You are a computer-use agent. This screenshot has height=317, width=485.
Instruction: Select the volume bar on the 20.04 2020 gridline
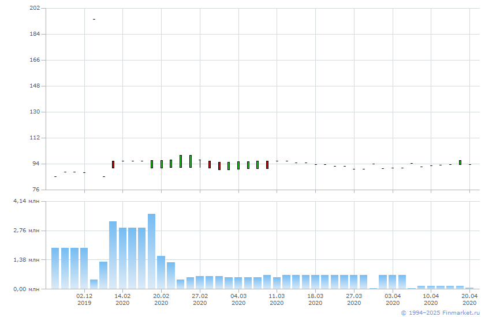tap(469, 288)
